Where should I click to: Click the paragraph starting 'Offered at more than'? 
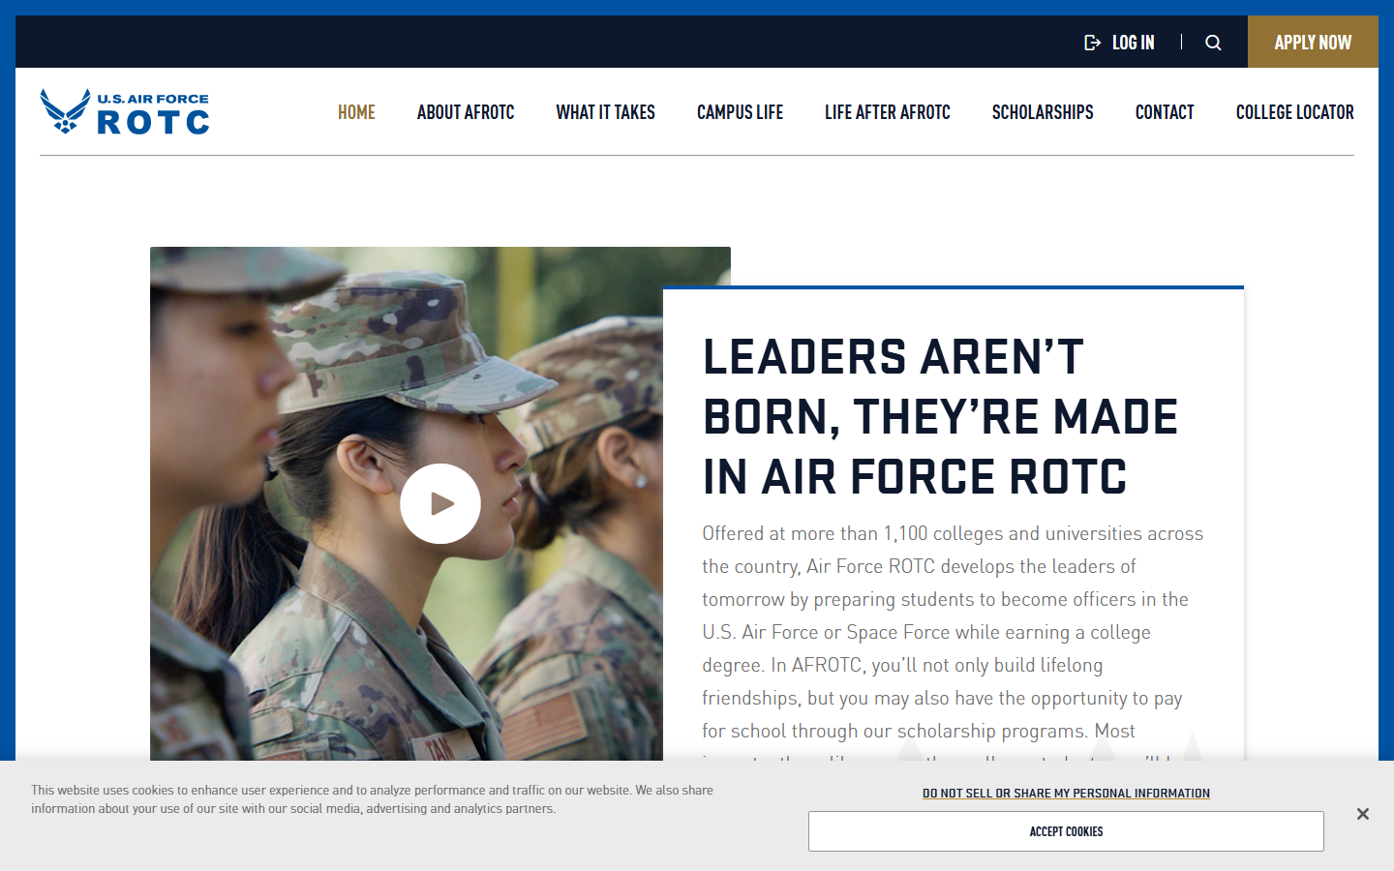pyautogui.click(x=954, y=641)
